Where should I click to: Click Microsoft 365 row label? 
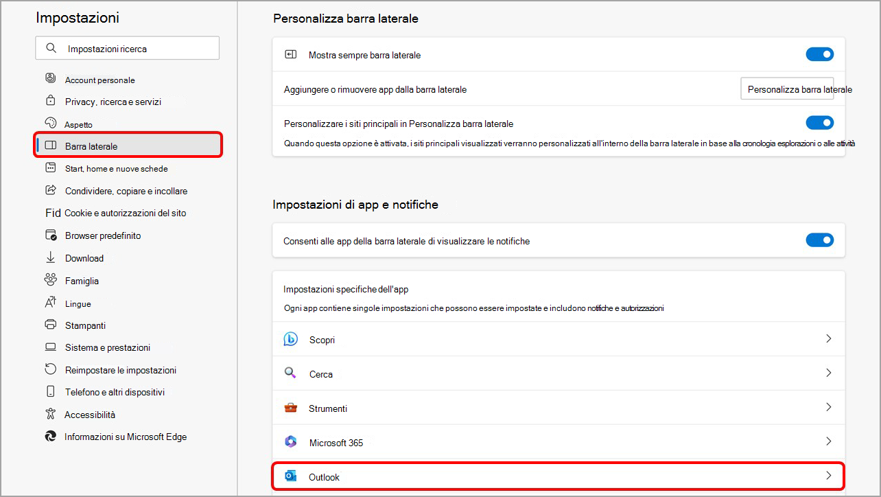tap(336, 443)
